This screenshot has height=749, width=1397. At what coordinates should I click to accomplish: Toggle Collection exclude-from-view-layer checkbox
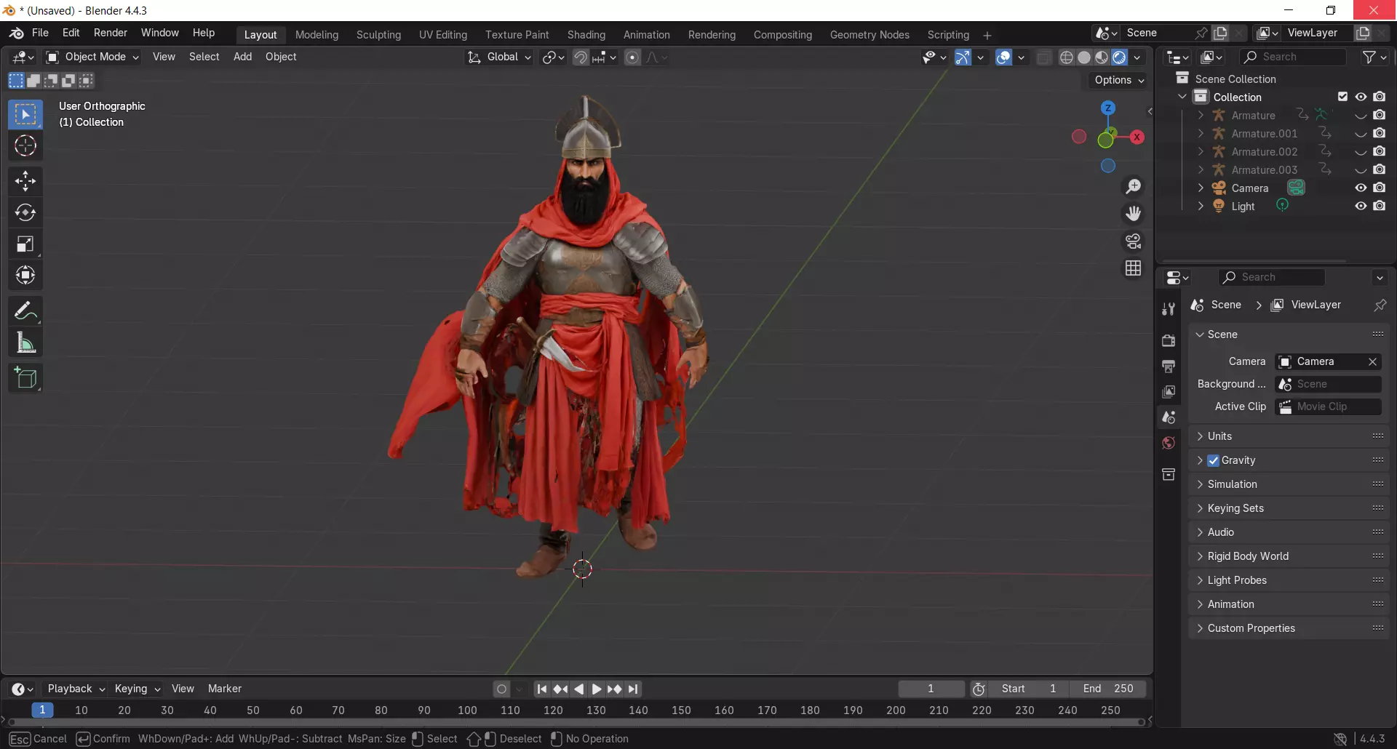tap(1342, 97)
